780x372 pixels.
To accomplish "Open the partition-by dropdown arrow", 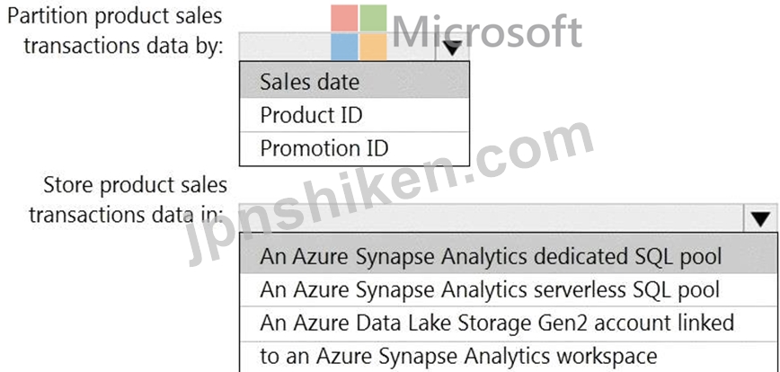I will [x=452, y=48].
